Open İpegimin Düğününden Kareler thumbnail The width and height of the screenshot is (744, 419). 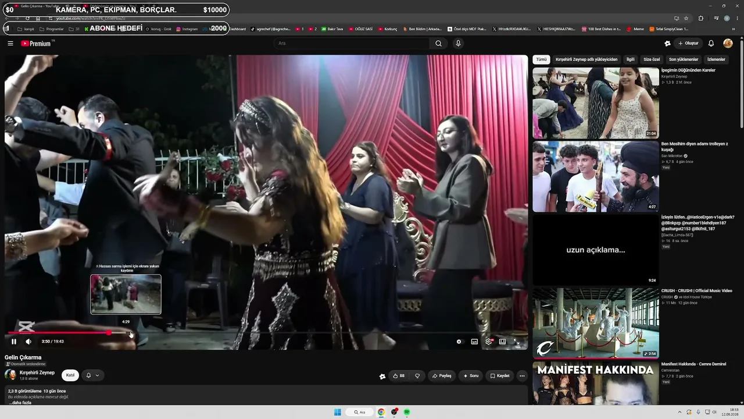(596, 103)
